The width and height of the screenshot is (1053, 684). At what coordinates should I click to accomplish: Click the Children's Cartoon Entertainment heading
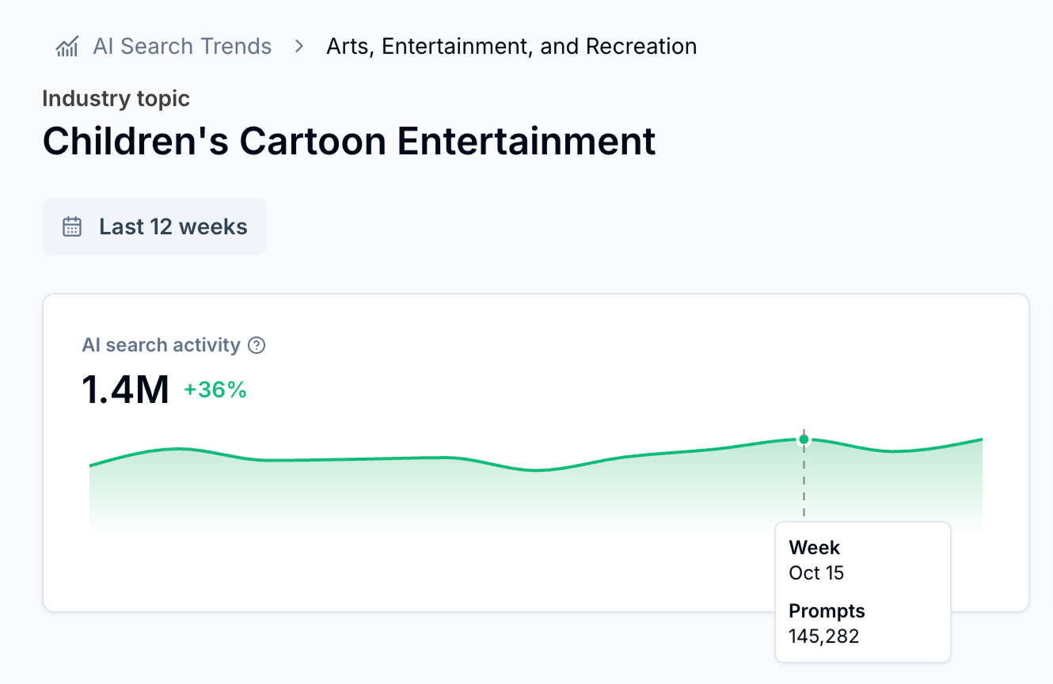pyautogui.click(x=349, y=141)
